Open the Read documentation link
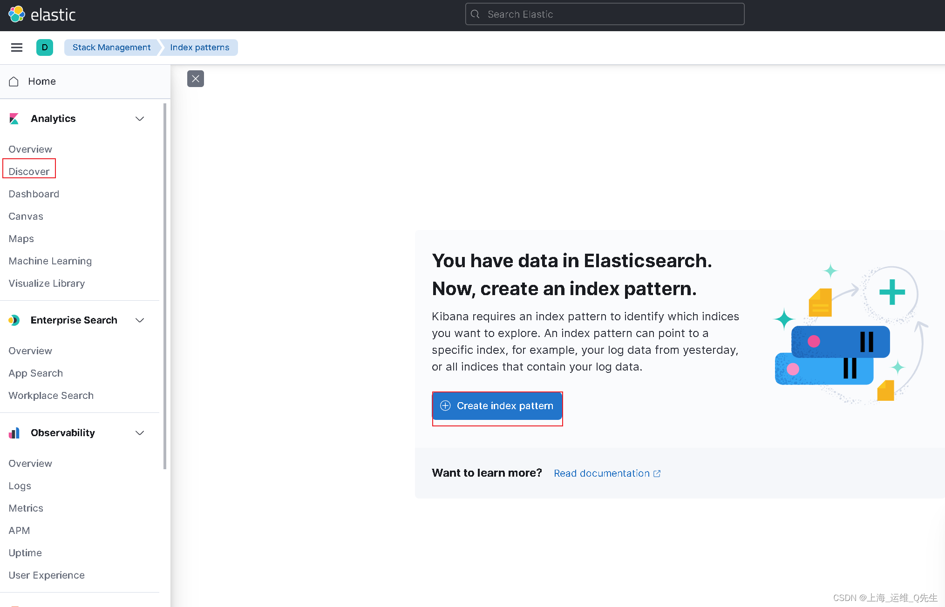945x607 pixels. click(601, 473)
